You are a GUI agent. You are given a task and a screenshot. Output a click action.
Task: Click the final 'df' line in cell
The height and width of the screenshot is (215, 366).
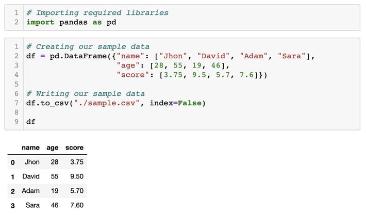pos(31,122)
